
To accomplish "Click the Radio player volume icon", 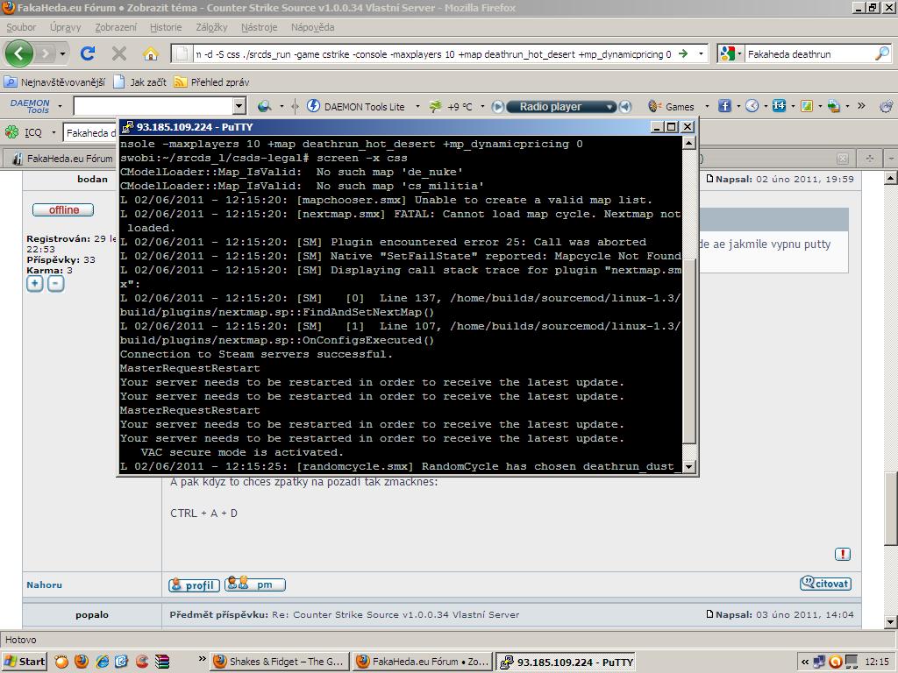I will (x=625, y=106).
